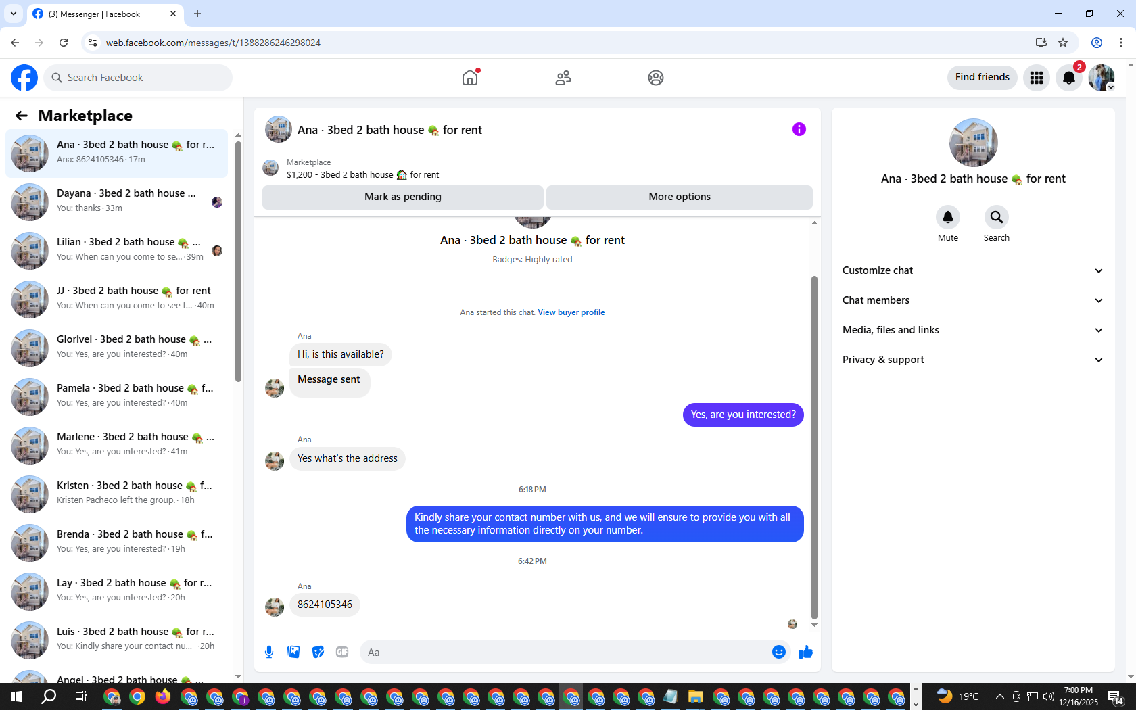Expand Media, files and links section
Image resolution: width=1136 pixels, height=710 pixels.
click(973, 330)
